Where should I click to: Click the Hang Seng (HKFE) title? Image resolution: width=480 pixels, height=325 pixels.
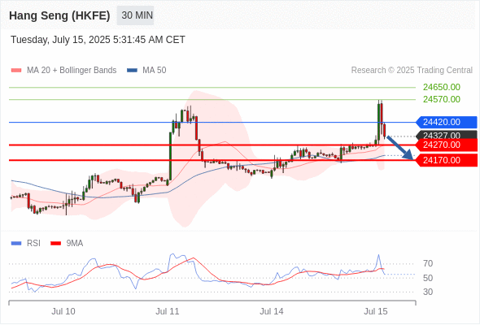pyautogui.click(x=59, y=15)
